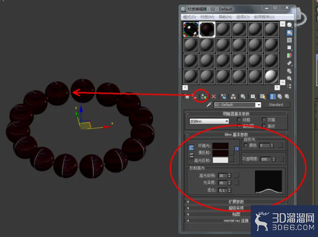Open 02 - Default material name dropdown
The width and height of the screenshot is (318, 237).
tap(237, 105)
